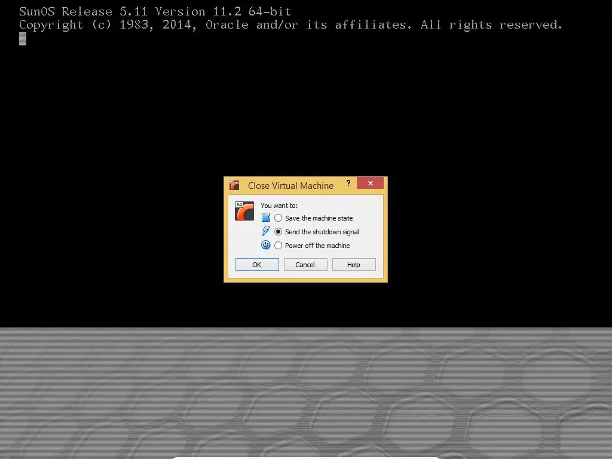The height and width of the screenshot is (459, 612).
Task: Close the Close Virtual Machine dialog
Action: tap(370, 183)
